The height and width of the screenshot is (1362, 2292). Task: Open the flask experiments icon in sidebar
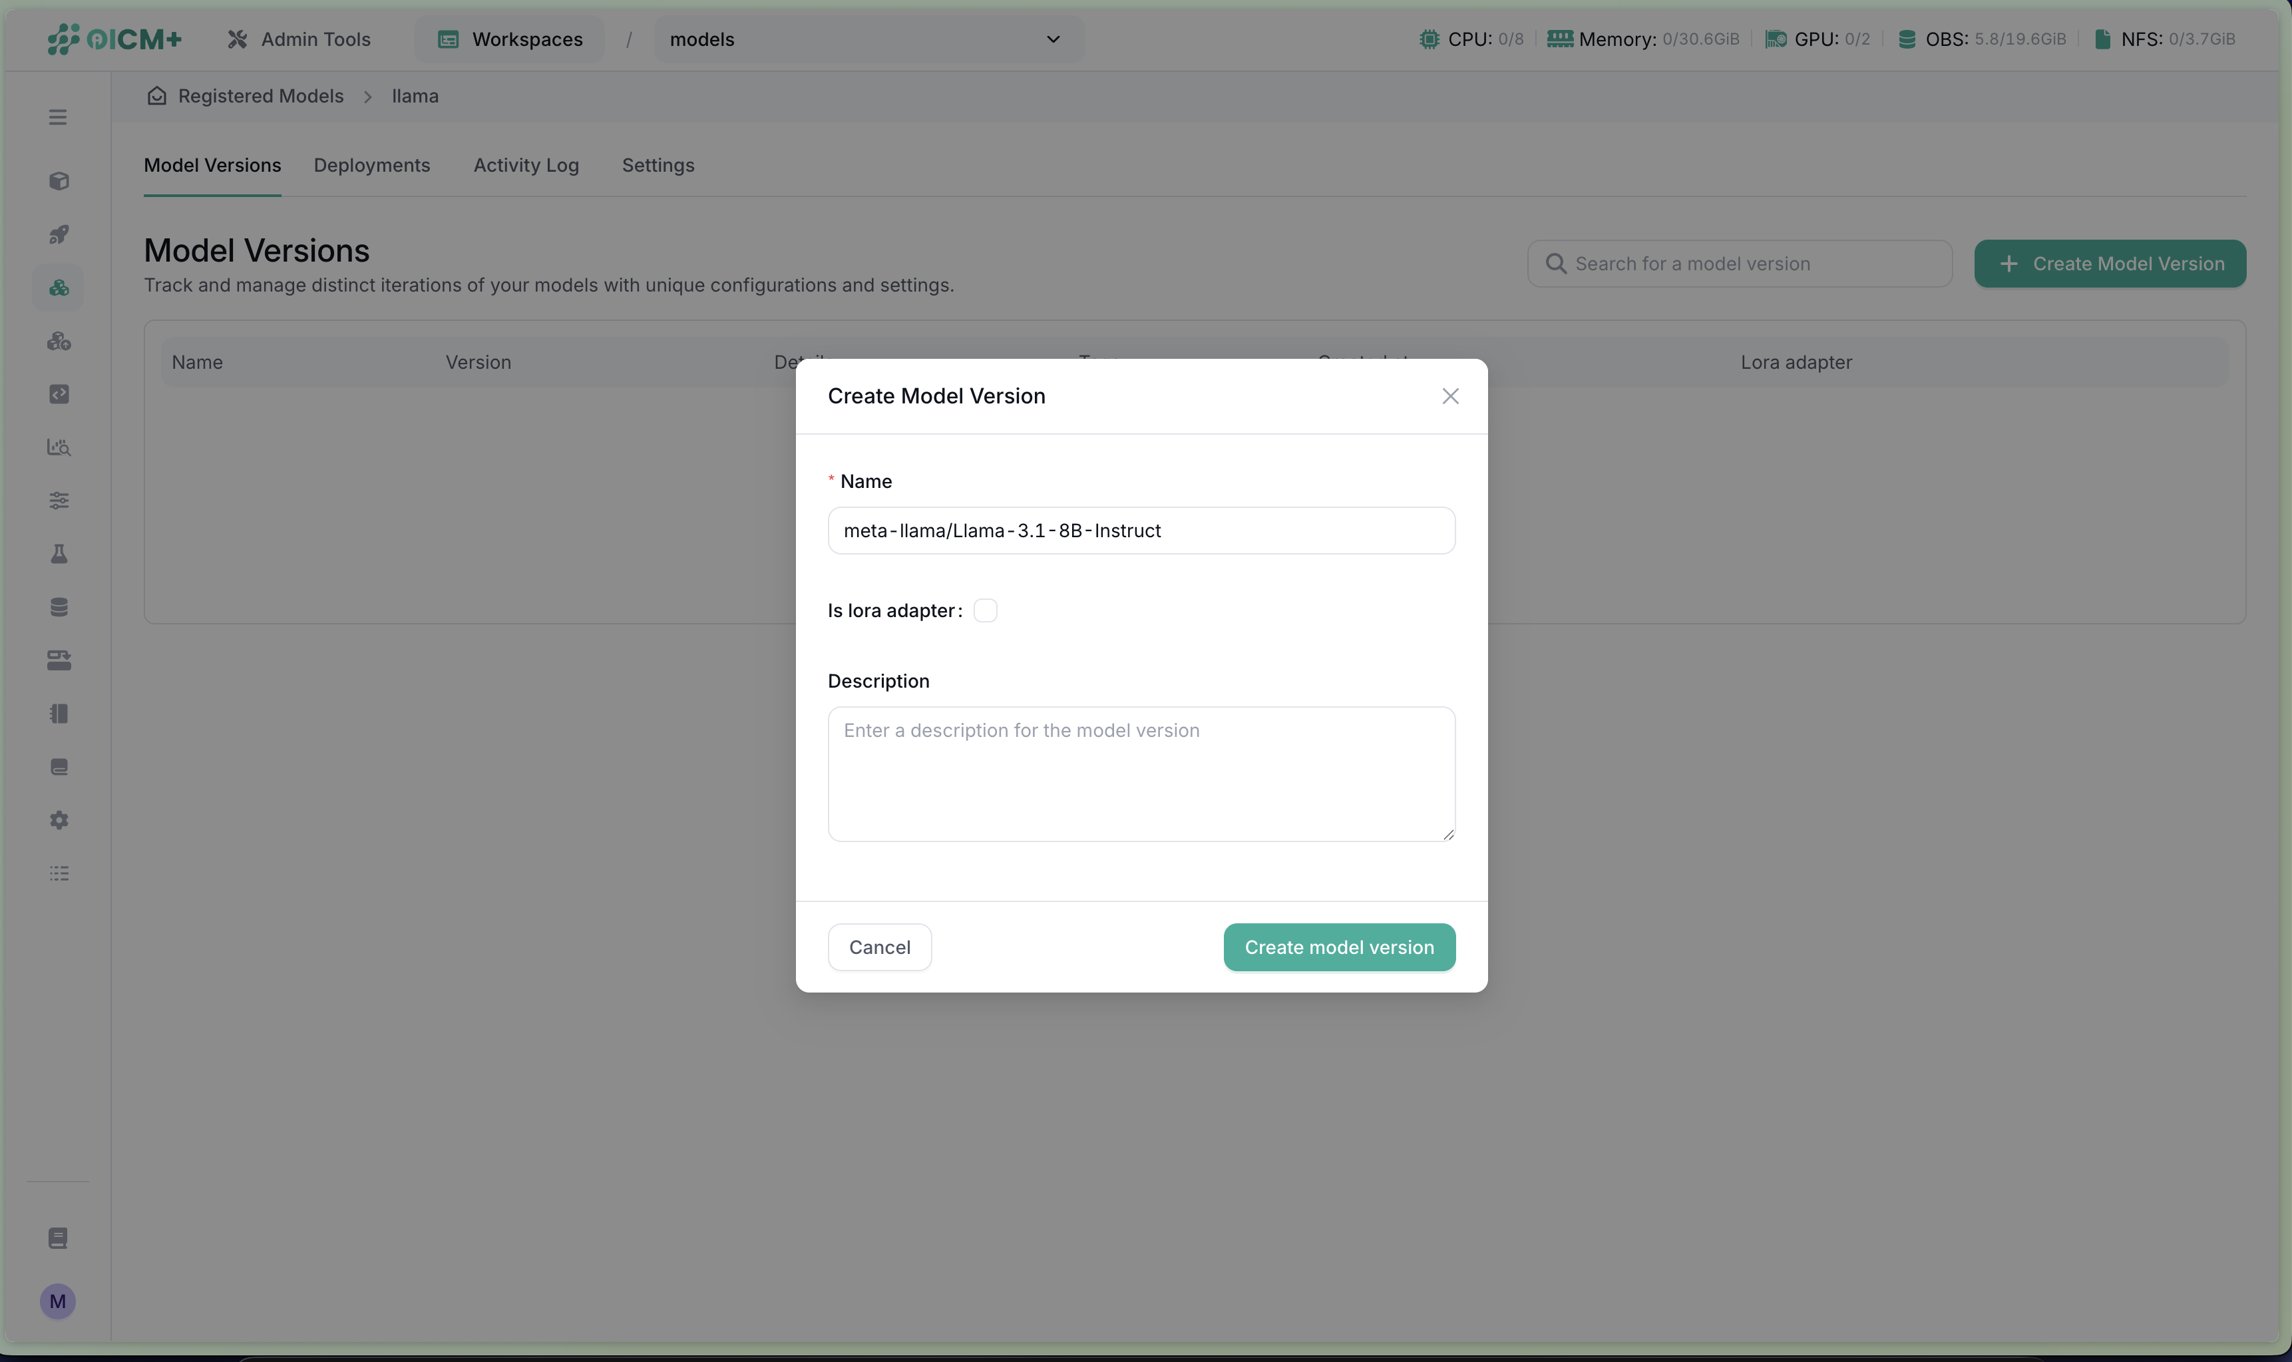click(x=59, y=553)
